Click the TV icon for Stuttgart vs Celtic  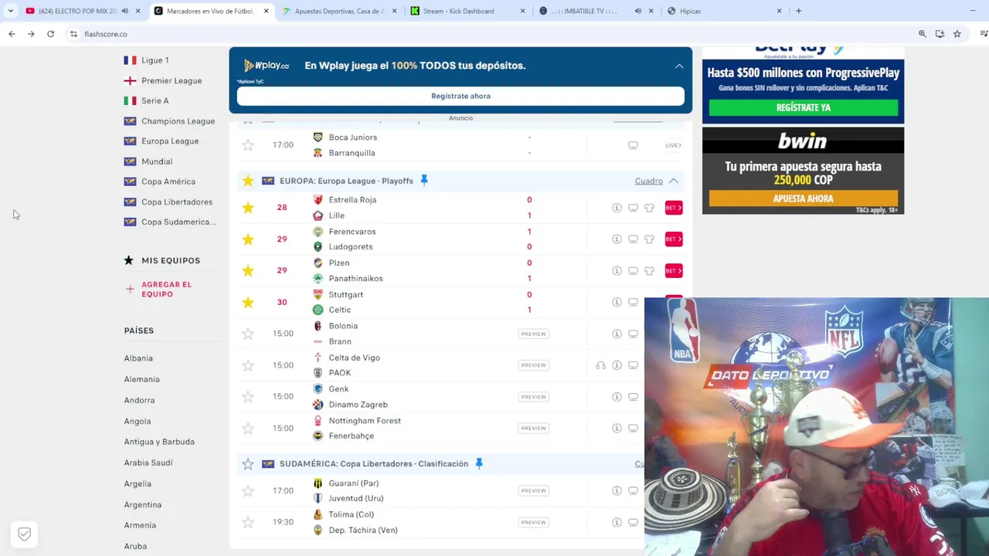tap(633, 302)
